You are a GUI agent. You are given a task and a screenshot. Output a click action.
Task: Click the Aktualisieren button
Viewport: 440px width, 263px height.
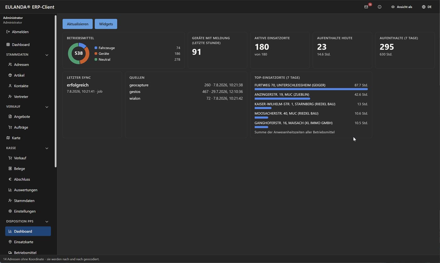(x=78, y=24)
